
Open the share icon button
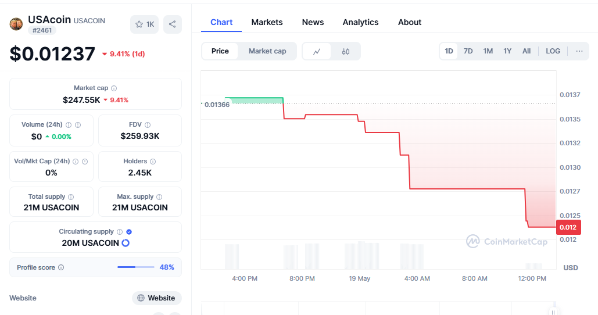[173, 24]
